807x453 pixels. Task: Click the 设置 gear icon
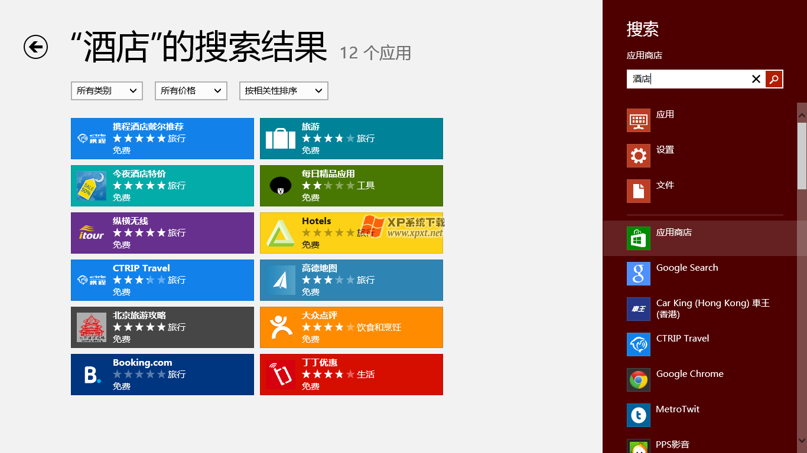(x=639, y=156)
